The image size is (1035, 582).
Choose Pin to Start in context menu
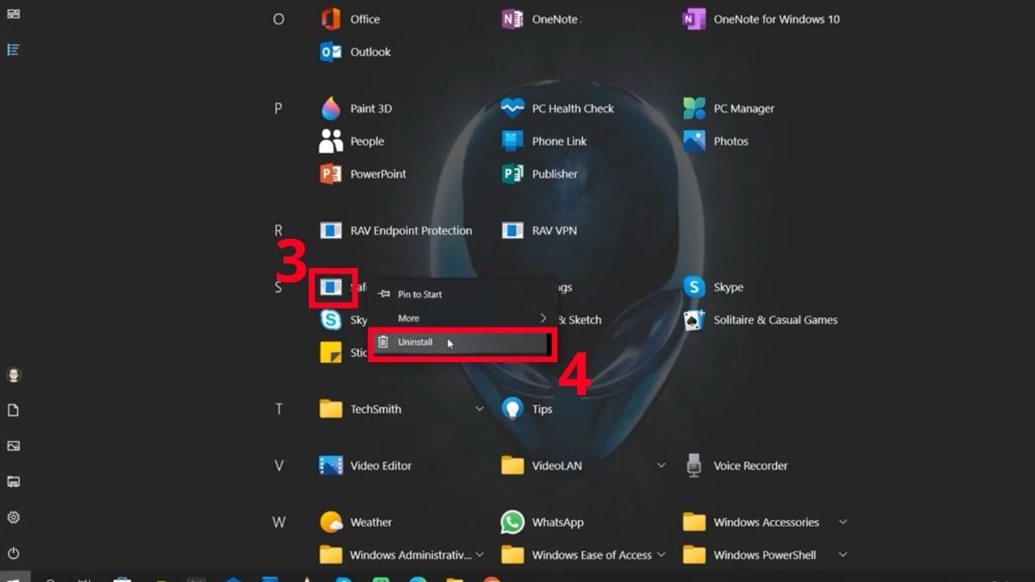pyautogui.click(x=462, y=294)
